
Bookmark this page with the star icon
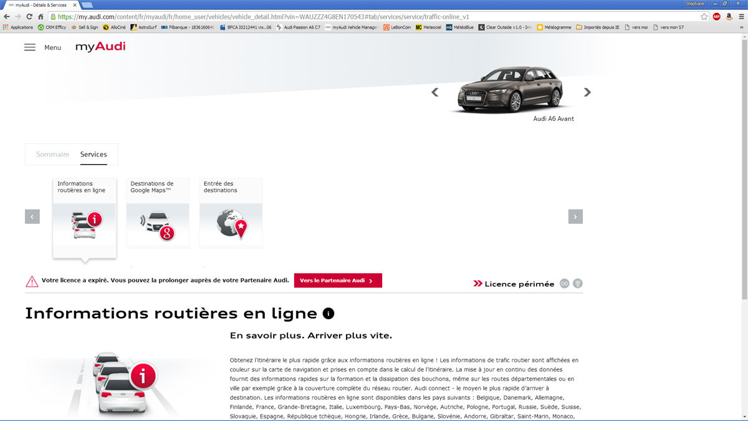point(704,17)
